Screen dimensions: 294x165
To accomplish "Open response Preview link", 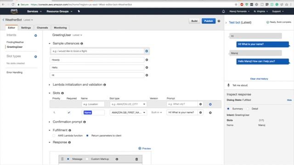I will tap(145, 148).
